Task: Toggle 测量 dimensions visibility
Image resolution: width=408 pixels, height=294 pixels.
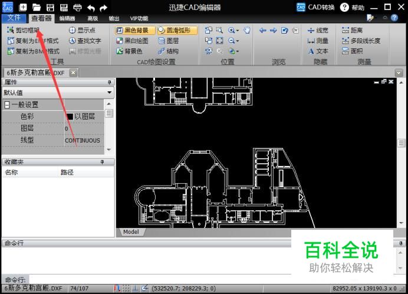Action: (318, 41)
